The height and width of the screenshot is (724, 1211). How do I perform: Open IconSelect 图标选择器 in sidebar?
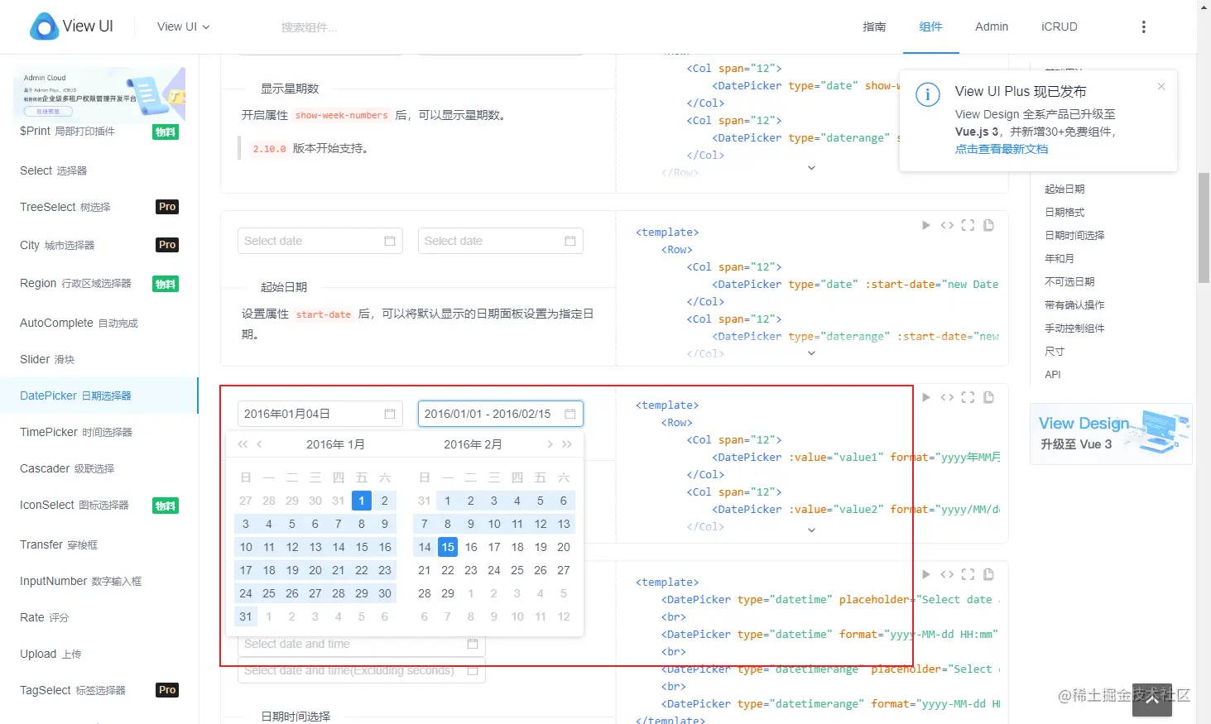[x=99, y=505]
